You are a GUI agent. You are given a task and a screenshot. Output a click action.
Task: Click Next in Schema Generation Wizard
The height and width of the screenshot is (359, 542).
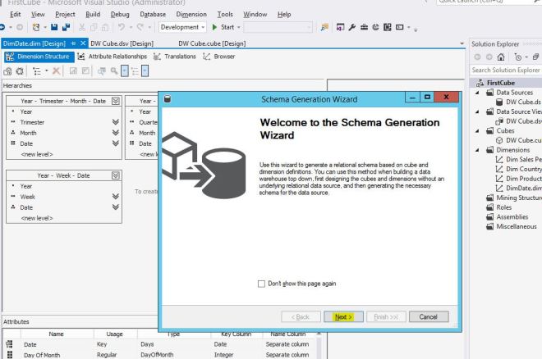(343, 316)
